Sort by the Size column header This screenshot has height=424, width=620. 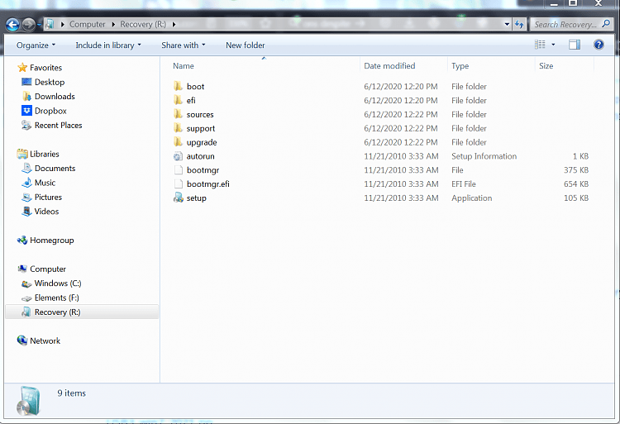click(546, 66)
